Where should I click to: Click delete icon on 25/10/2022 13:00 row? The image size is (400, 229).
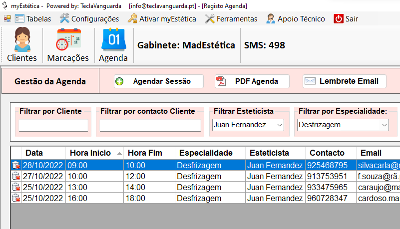pyautogui.click(x=16, y=187)
